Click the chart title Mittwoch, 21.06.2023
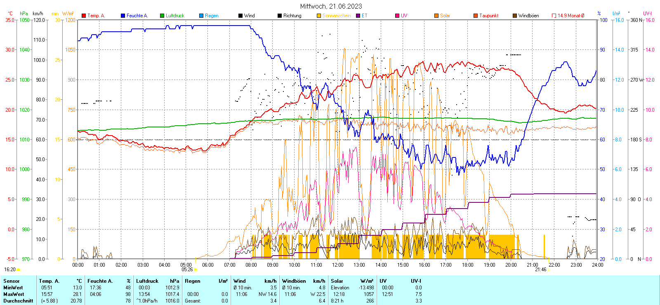This screenshot has width=660, height=305. coord(331,6)
